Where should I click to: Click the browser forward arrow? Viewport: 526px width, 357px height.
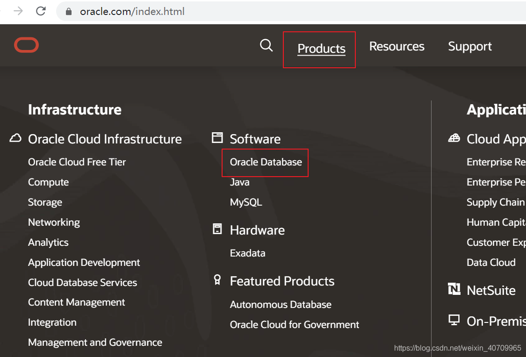tap(18, 11)
